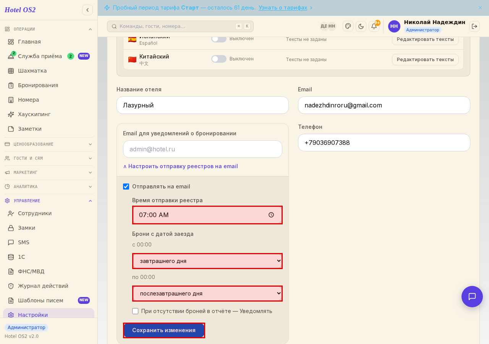The image size is (489, 344).
Task: Click the Номера building icon
Action: coord(11,100)
